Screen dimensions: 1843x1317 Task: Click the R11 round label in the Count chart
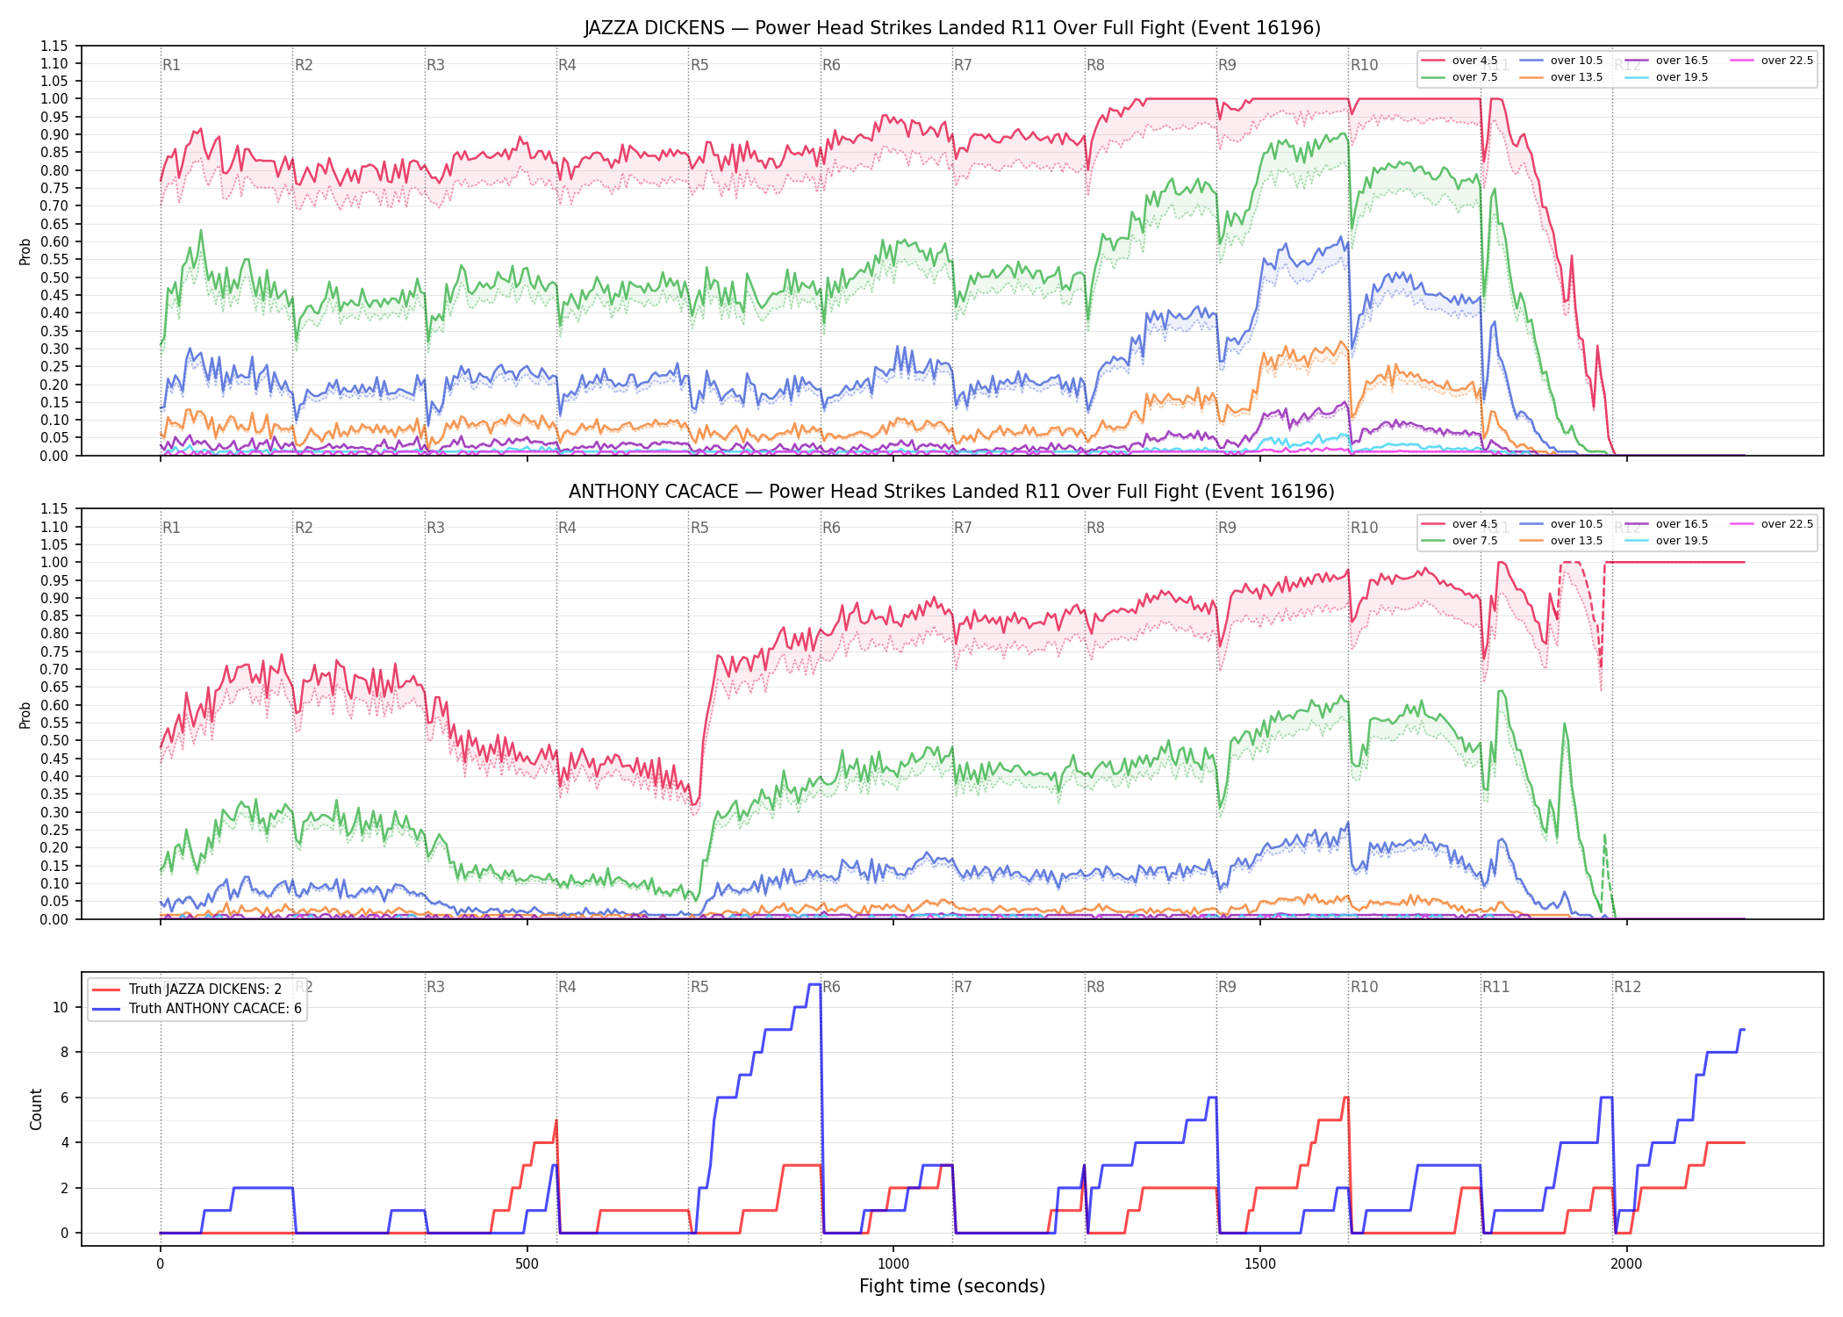tap(1496, 987)
